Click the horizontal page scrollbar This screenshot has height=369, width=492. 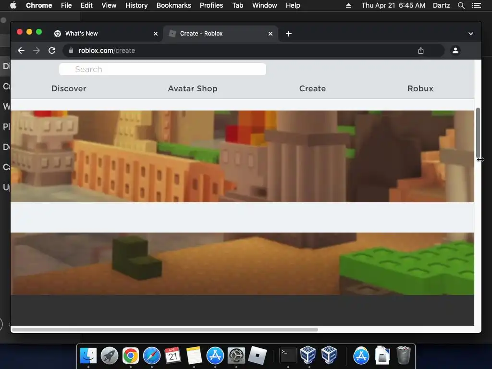pyautogui.click(x=165, y=330)
